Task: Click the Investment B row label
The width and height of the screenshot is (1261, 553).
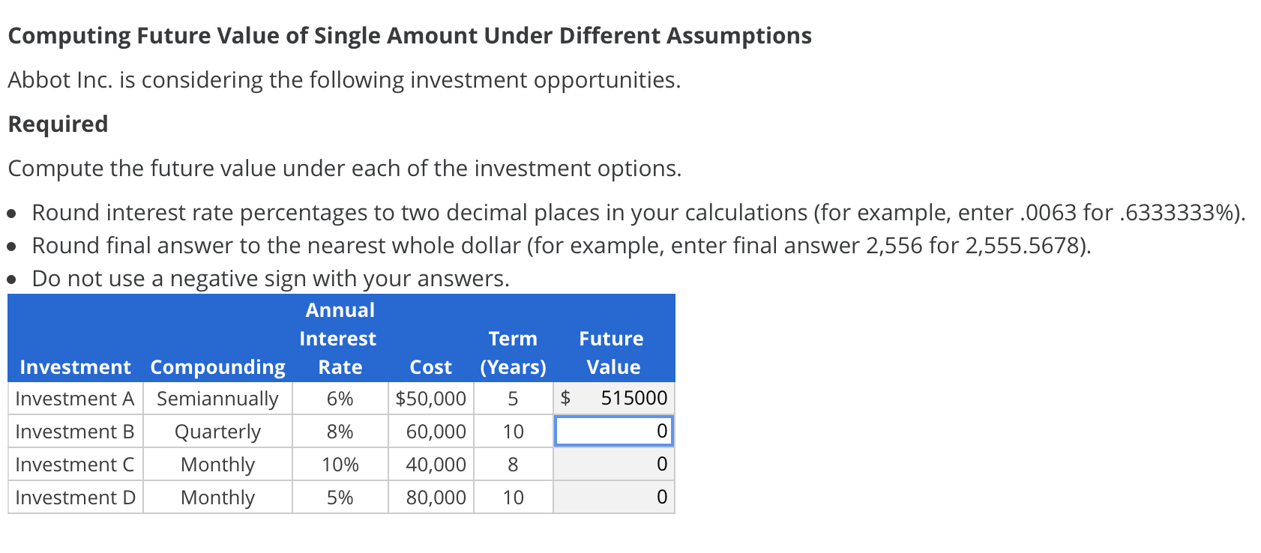Action: pos(74,431)
